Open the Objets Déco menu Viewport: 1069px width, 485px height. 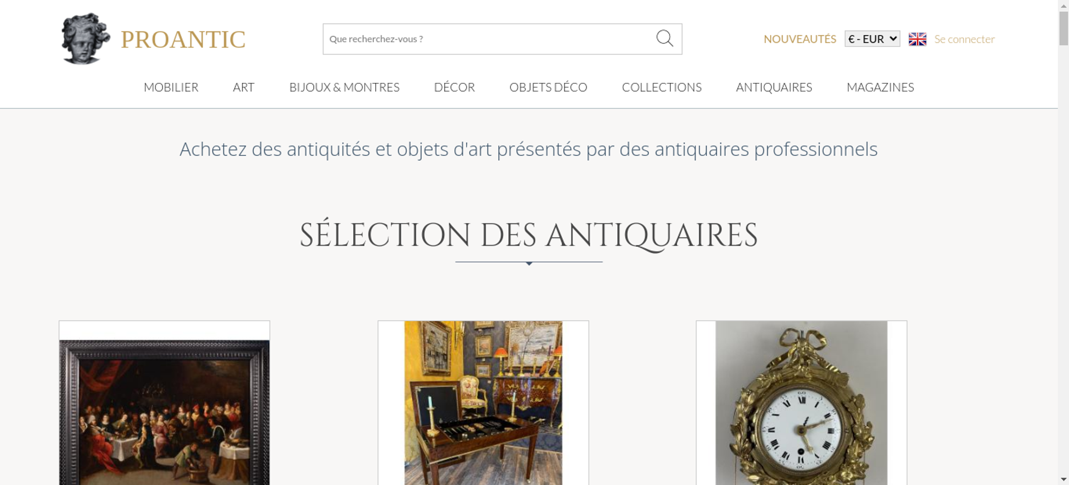click(548, 87)
